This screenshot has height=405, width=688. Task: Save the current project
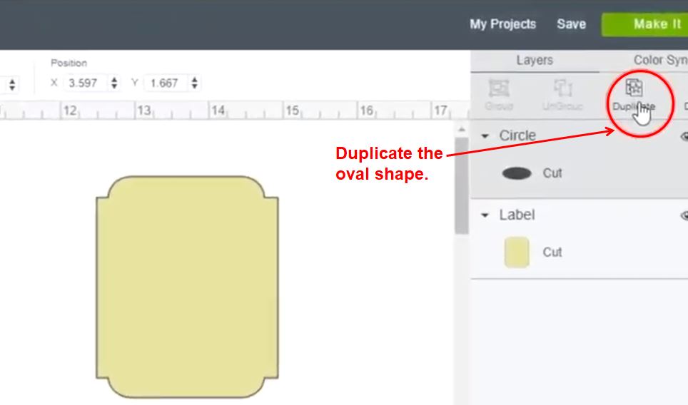coord(571,24)
